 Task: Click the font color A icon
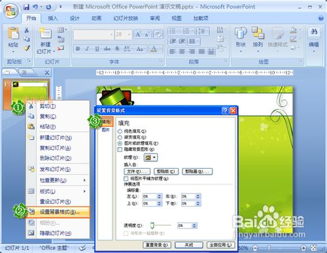(154, 49)
